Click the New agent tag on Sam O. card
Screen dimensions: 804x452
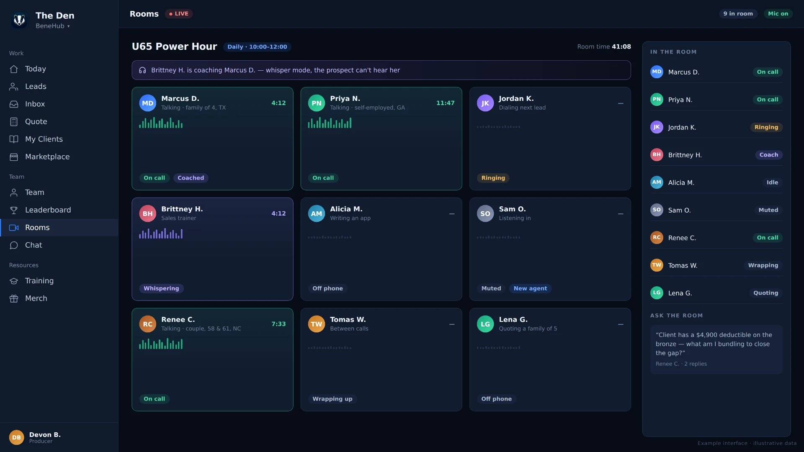[x=530, y=288]
